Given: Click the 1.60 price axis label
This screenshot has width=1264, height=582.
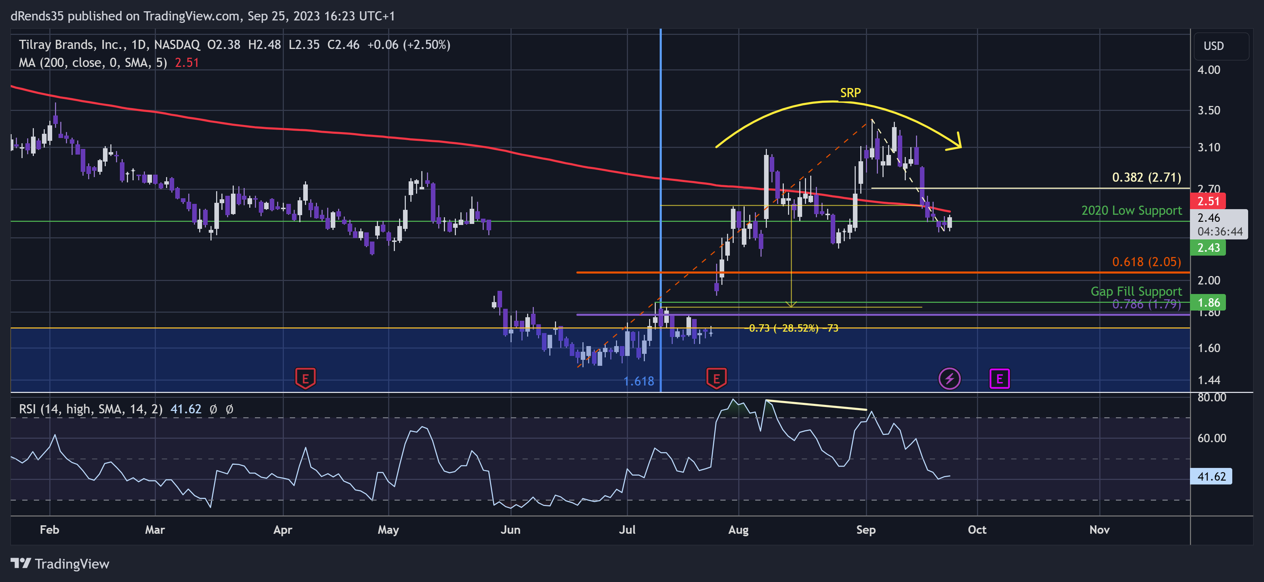Looking at the screenshot, I should pos(1209,348).
